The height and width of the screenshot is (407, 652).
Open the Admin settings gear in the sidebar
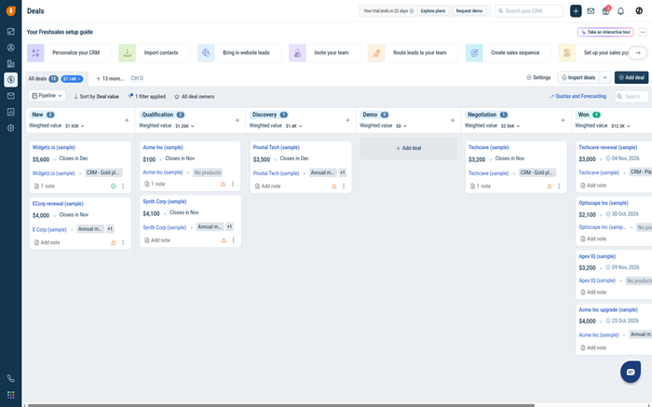click(11, 128)
